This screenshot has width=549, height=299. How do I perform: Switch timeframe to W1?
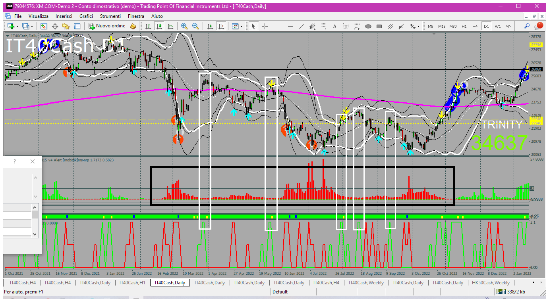498,26
